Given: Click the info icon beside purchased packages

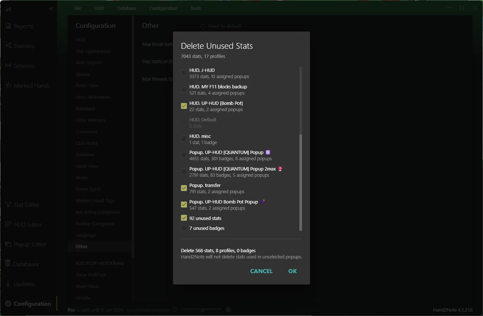Looking at the screenshot, I should (x=175, y=310).
